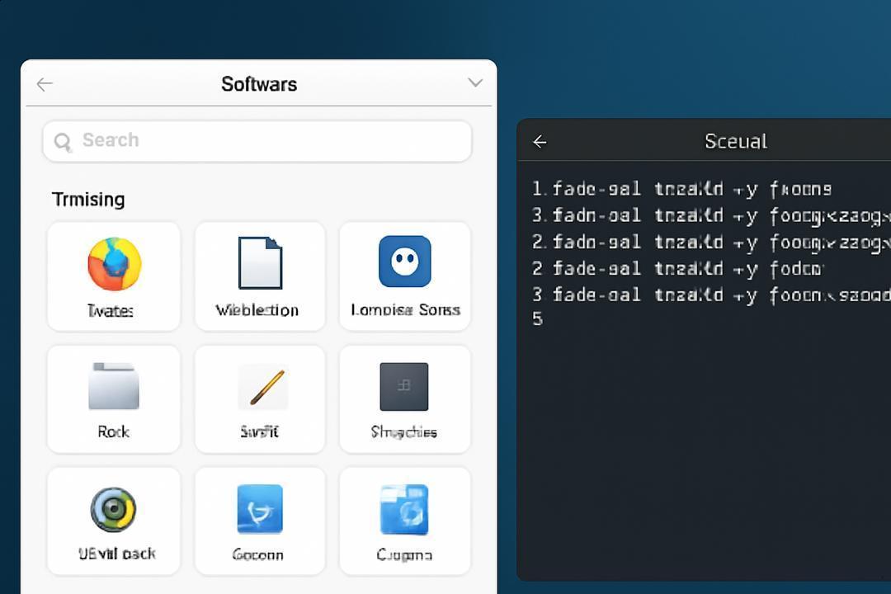The height and width of the screenshot is (594, 891).
Task: Go back in the Sceual terminal window
Action: click(x=540, y=142)
